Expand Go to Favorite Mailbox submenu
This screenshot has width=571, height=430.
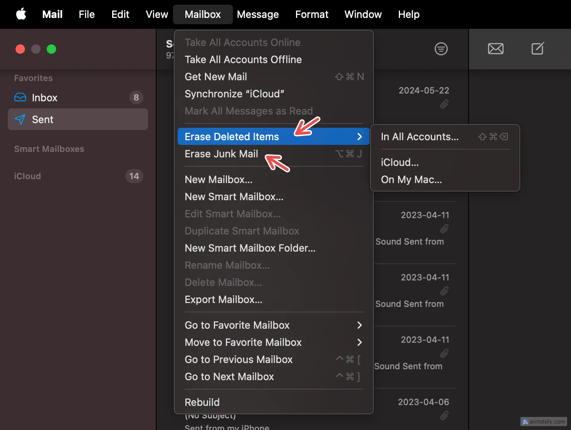pos(273,325)
